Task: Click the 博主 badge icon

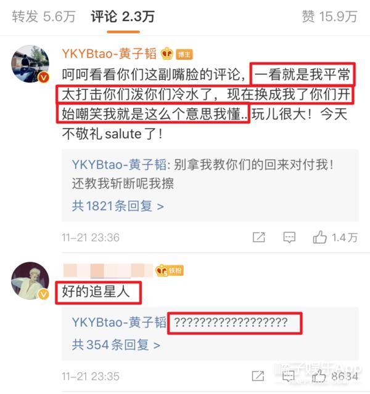Action: point(184,54)
